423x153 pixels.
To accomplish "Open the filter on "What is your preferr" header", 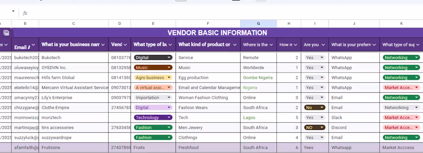I will [374, 45].
